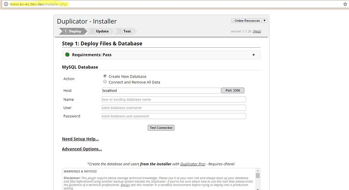Focus the database Name field
The image size is (349, 190).
tap(174, 99)
